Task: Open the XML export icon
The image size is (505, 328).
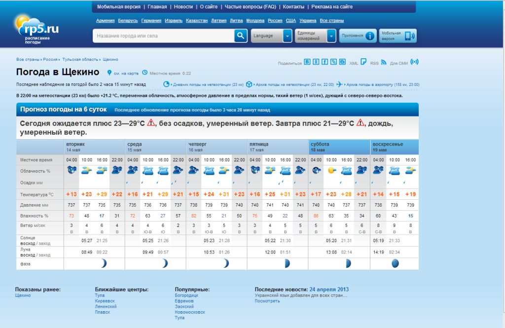Action: coord(363,62)
